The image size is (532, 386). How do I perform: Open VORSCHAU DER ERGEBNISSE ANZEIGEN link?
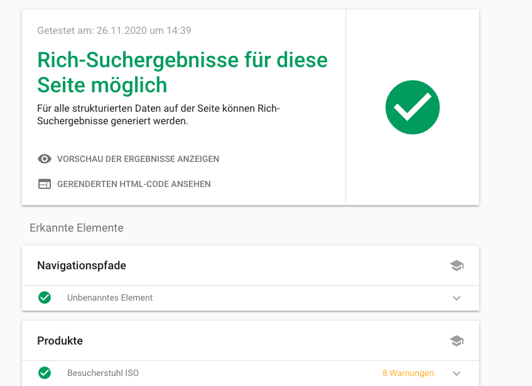pos(138,159)
